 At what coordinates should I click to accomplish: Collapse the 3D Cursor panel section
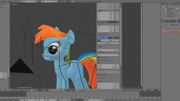98,78
